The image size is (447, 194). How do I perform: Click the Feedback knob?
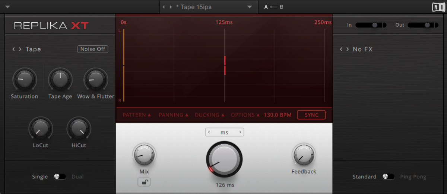coord(304,155)
